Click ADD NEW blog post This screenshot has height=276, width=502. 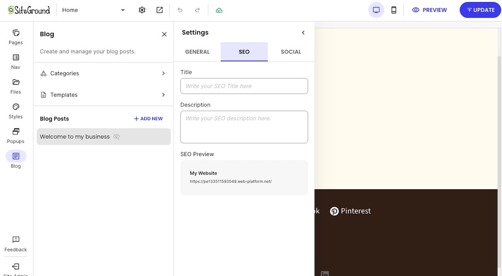[x=148, y=119]
